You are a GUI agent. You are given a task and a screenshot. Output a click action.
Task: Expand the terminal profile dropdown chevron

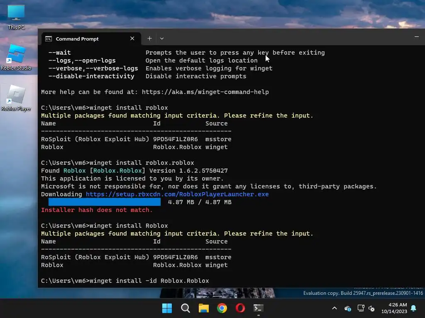click(162, 39)
